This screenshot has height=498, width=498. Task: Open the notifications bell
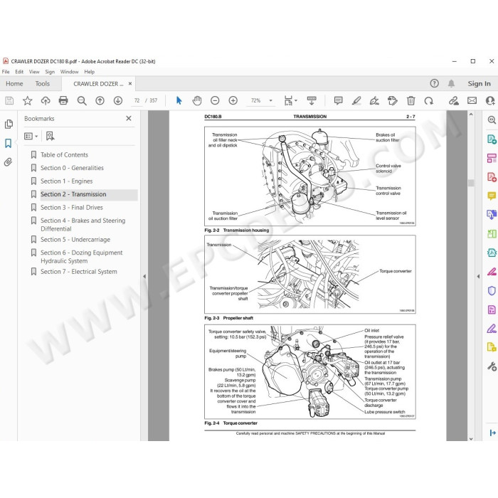click(451, 83)
